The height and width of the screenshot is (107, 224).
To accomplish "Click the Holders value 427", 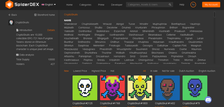I will coord(53,64).
